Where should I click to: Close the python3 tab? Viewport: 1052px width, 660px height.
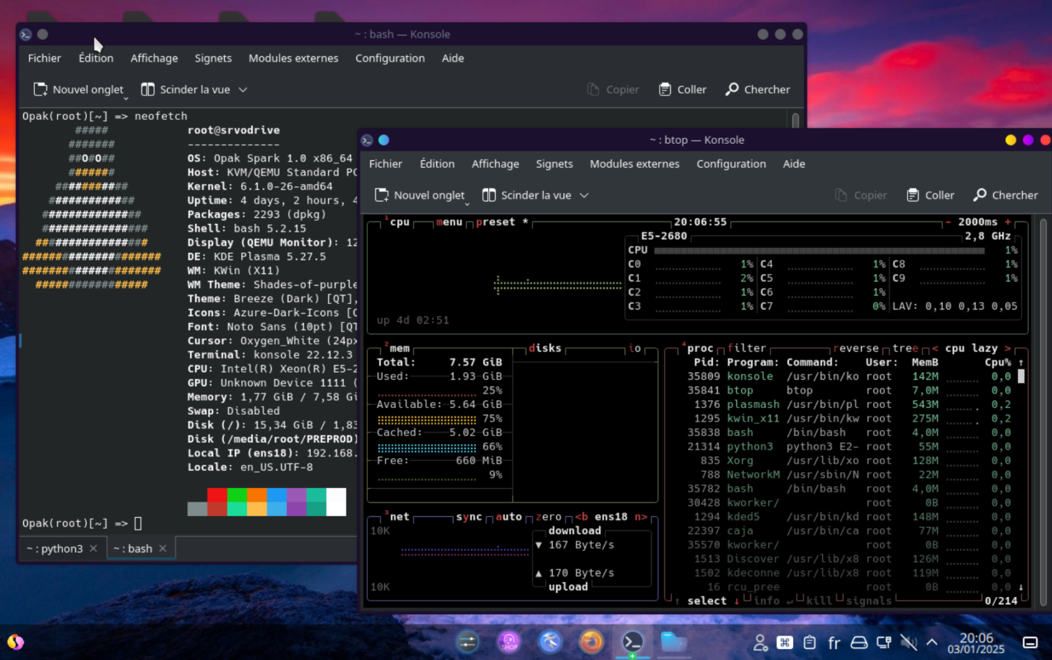[x=93, y=548]
